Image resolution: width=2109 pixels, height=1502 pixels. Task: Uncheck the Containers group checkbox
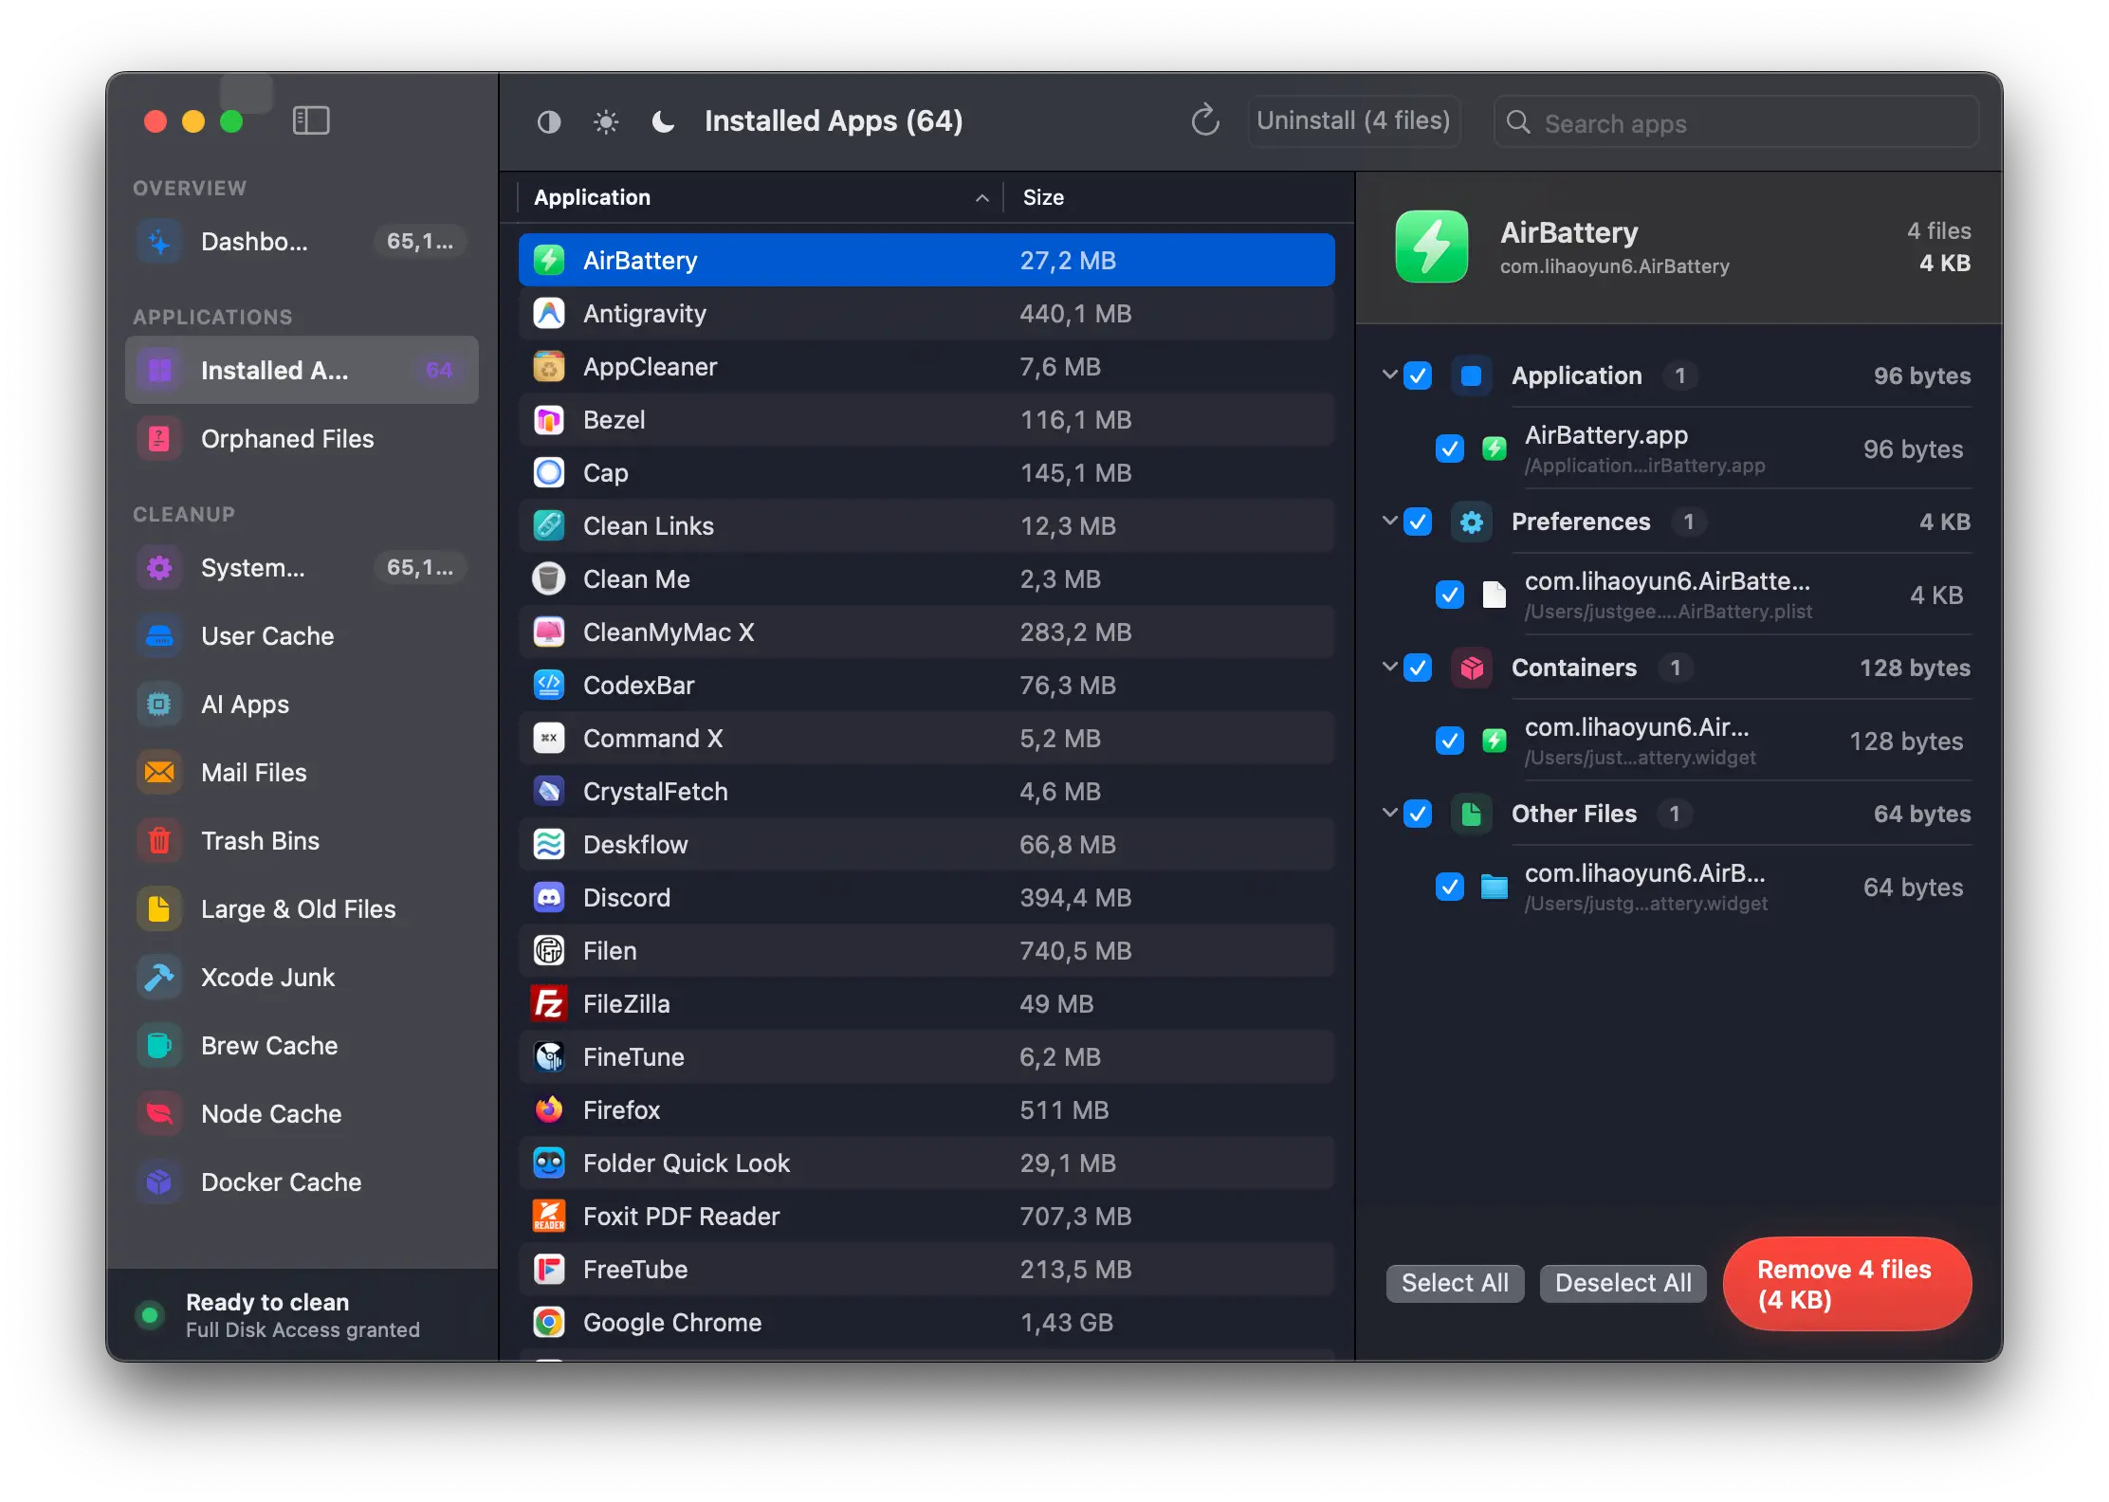(x=1418, y=668)
